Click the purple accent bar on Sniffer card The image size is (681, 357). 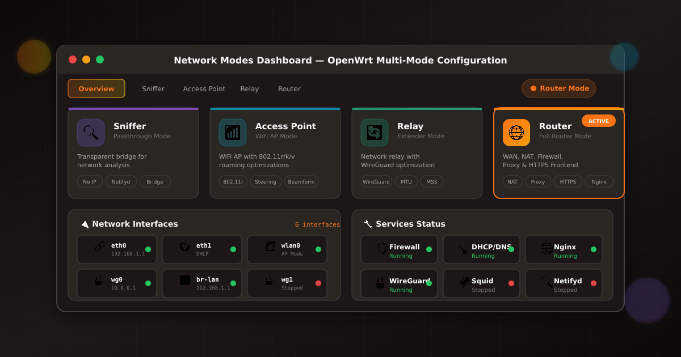point(133,108)
